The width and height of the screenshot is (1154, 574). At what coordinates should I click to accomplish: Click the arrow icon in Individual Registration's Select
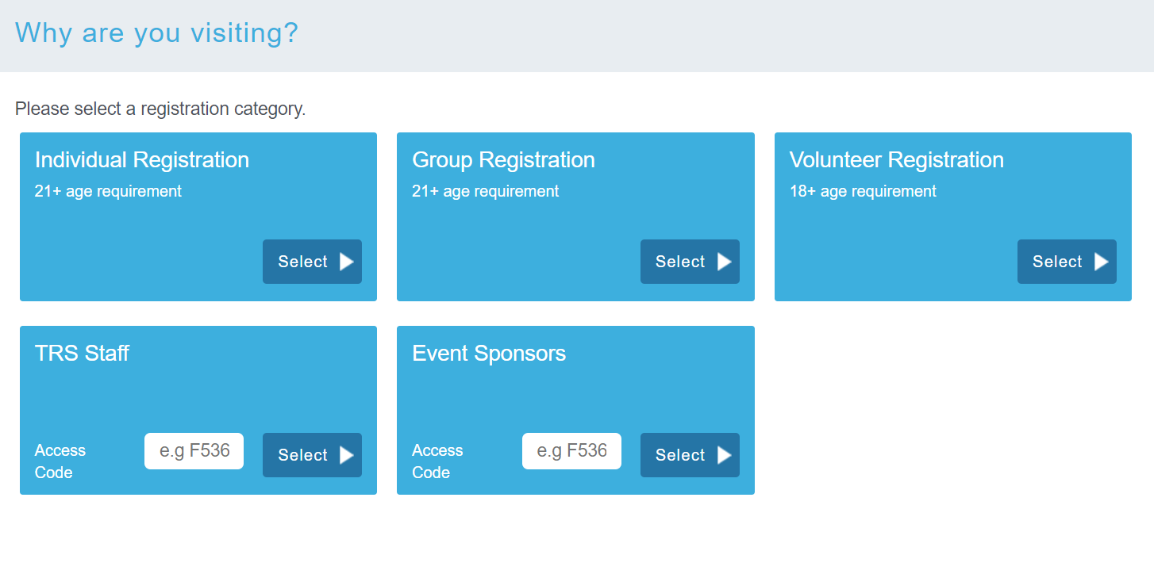[347, 262]
